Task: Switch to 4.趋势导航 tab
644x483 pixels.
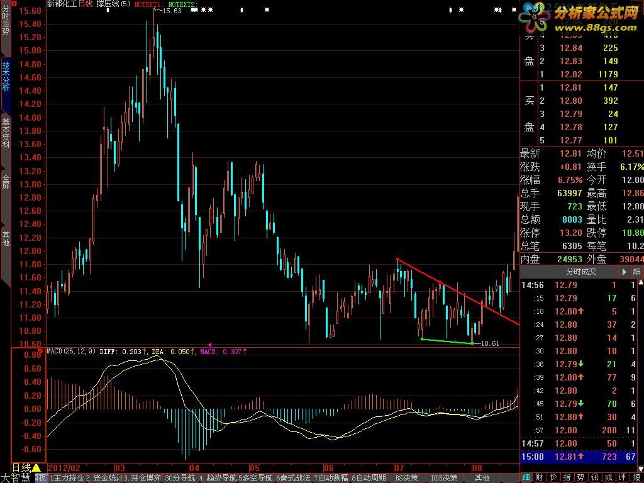Action: click(218, 478)
